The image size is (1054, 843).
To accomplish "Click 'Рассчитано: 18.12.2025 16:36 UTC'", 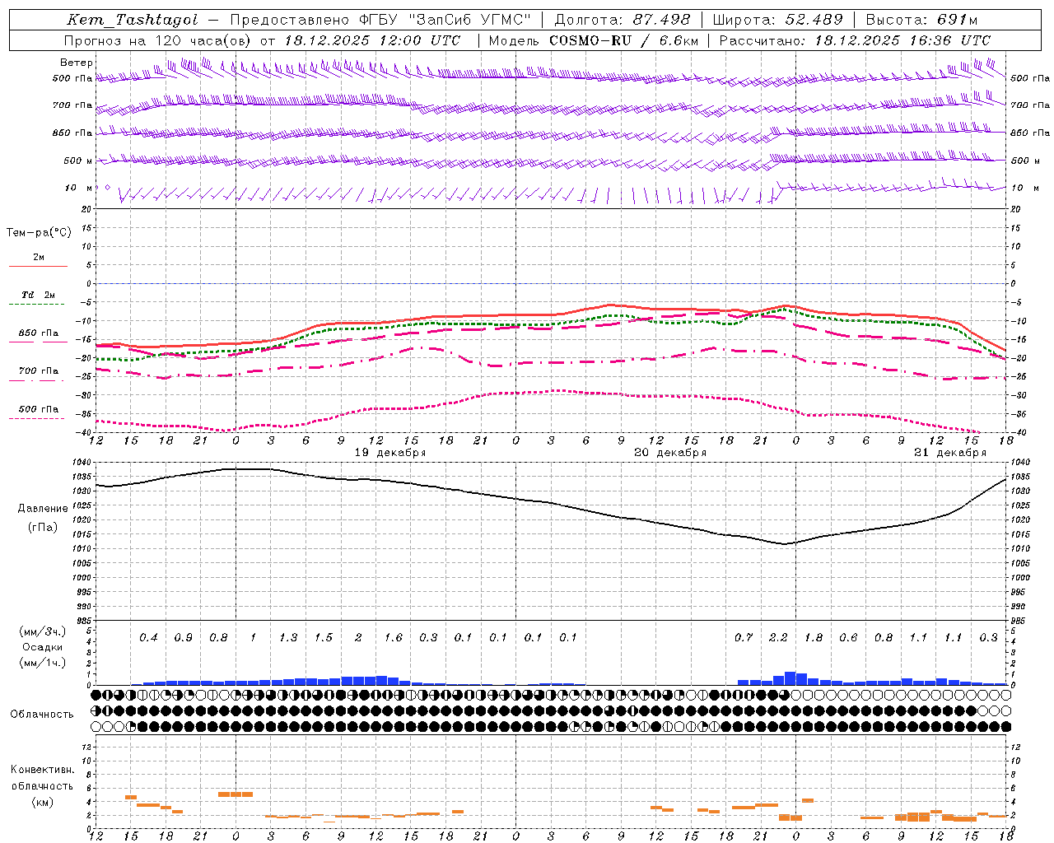I will point(855,40).
